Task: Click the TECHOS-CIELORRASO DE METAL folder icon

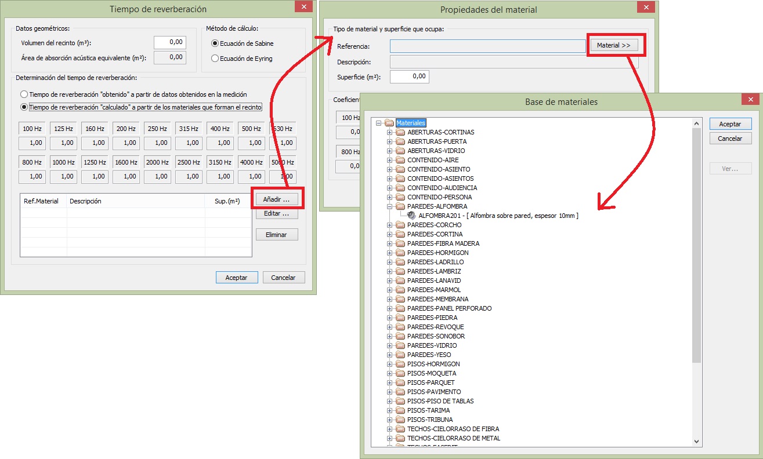Action: [400, 438]
